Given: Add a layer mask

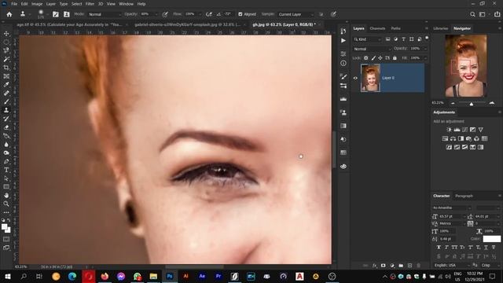Looking at the screenshot, I should 383,266.
